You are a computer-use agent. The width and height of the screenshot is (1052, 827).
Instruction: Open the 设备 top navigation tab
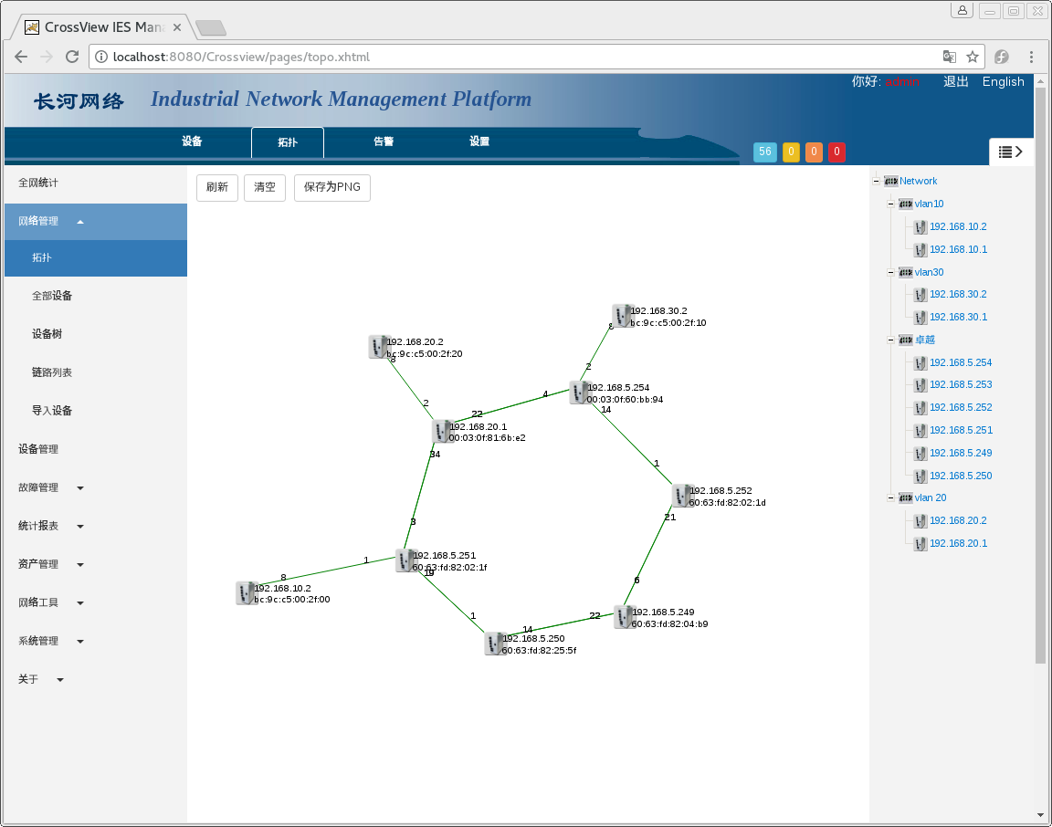click(x=192, y=141)
